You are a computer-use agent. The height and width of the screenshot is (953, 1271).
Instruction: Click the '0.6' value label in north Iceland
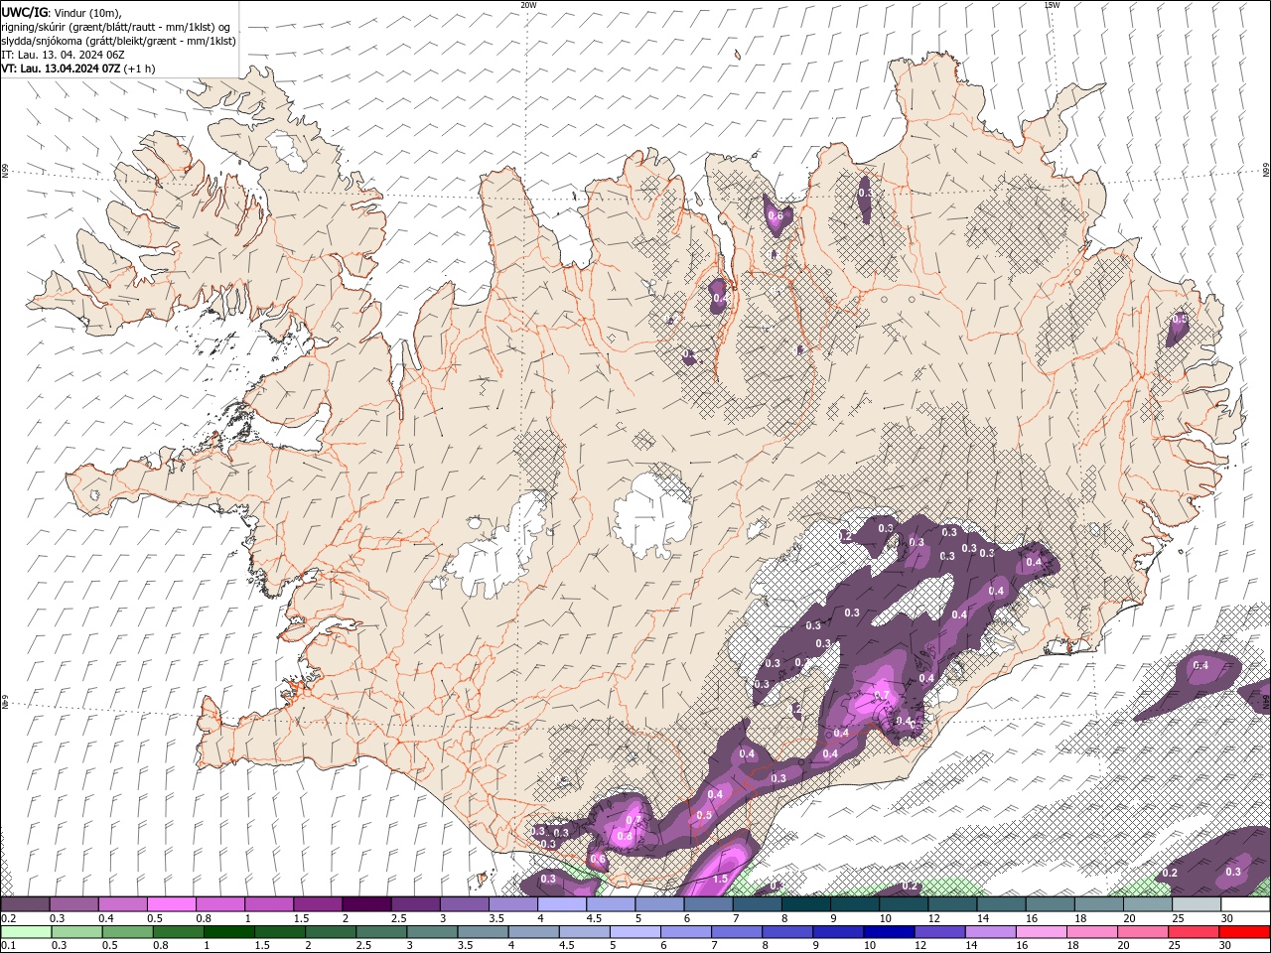tap(776, 215)
